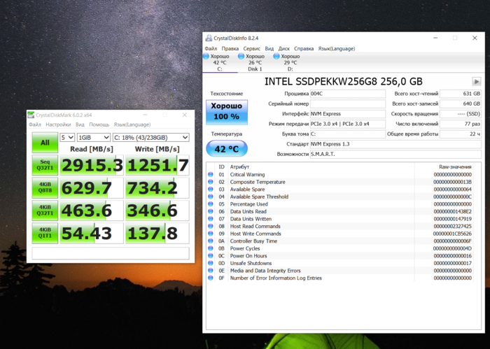Click the Возможности field S.M.A.R.T.
Screen dimensions: 490x349
pyautogui.click(x=395, y=154)
